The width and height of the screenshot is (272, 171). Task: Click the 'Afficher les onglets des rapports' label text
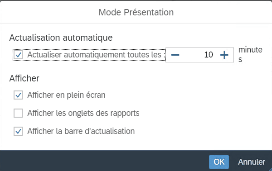(x=83, y=113)
